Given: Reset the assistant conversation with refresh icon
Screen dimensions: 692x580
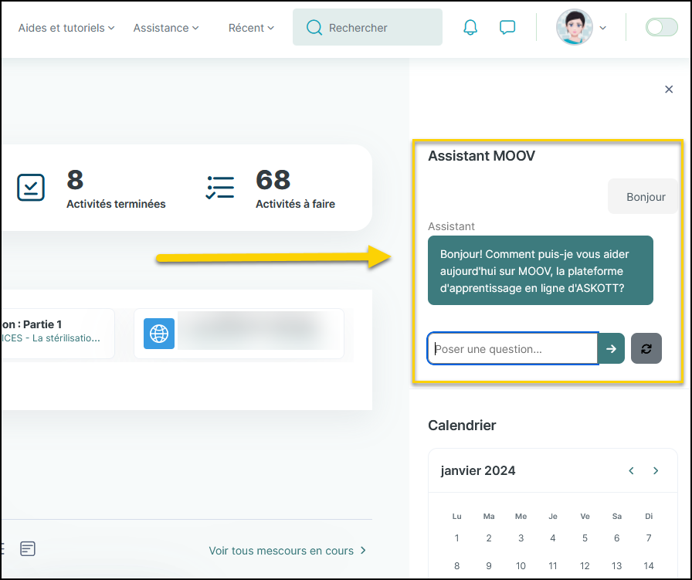Looking at the screenshot, I should pyautogui.click(x=646, y=349).
